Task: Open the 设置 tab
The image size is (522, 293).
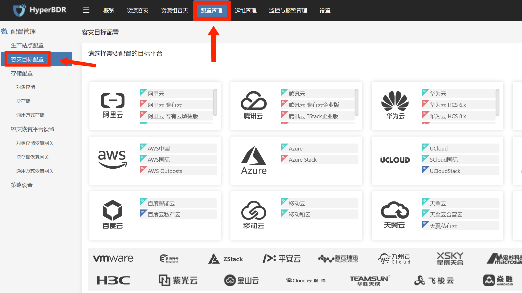Action: (325, 11)
